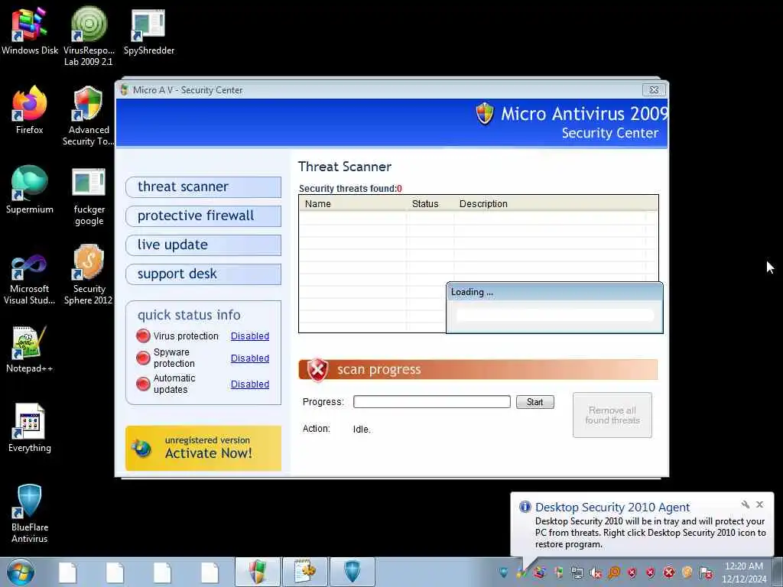
Task: Open Advanced Security Tool desktop icon
Action: [89, 116]
